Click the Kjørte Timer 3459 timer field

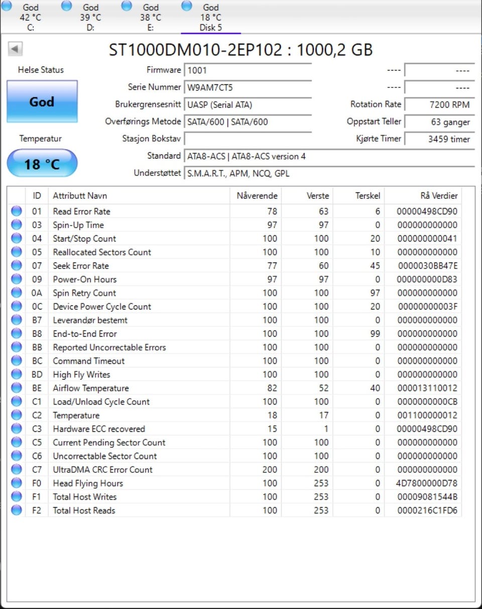[439, 139]
